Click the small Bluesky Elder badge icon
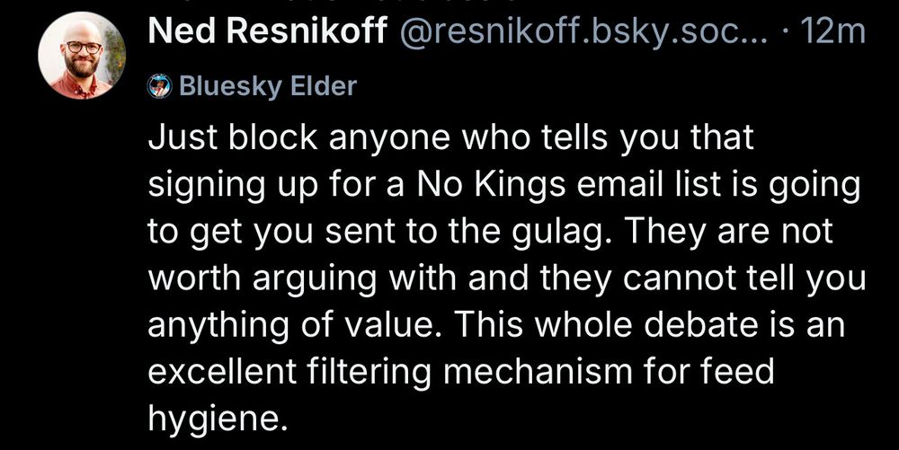 160,86
